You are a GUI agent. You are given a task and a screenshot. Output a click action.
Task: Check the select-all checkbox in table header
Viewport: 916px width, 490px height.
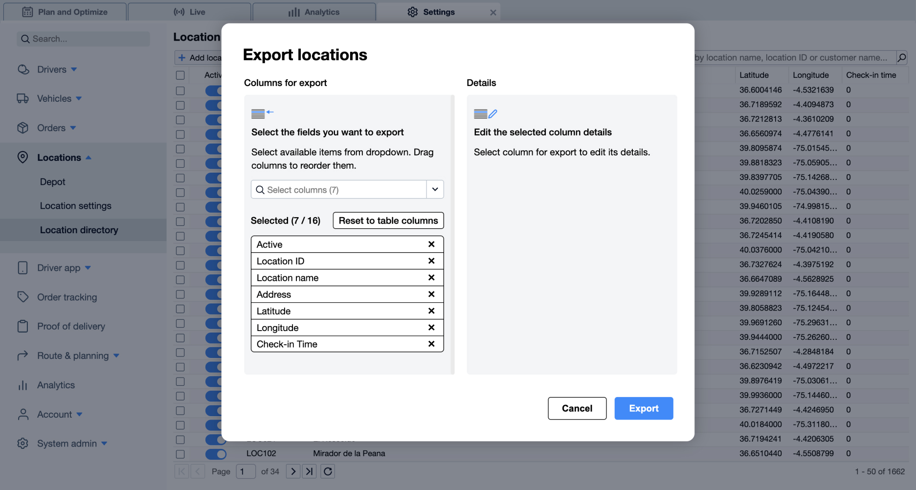[x=180, y=75]
